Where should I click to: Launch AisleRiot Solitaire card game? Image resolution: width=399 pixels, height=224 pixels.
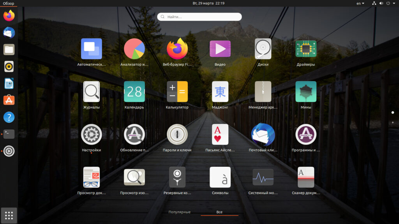pyautogui.click(x=220, y=135)
